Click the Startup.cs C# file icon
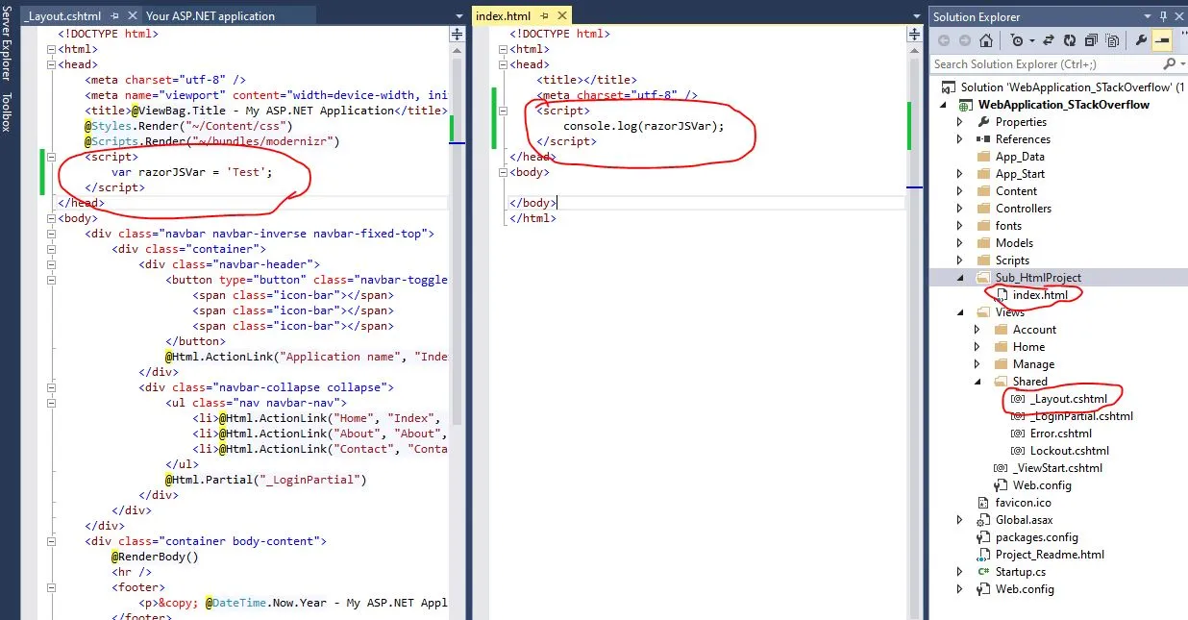This screenshot has width=1188, height=620. click(x=982, y=572)
